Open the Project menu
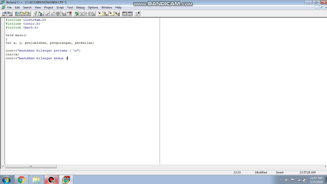The height and width of the screenshot is (184, 327). point(49,7)
